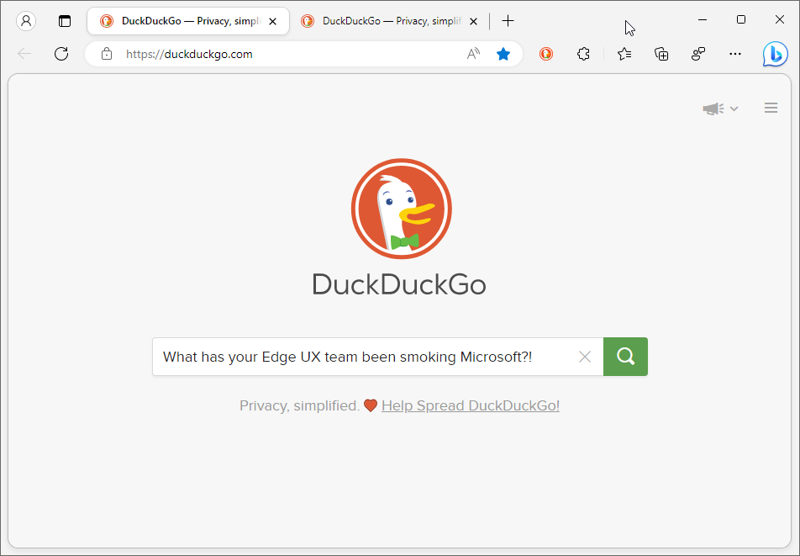
Task: Open the tab actions menu icon
Action: pos(64,21)
